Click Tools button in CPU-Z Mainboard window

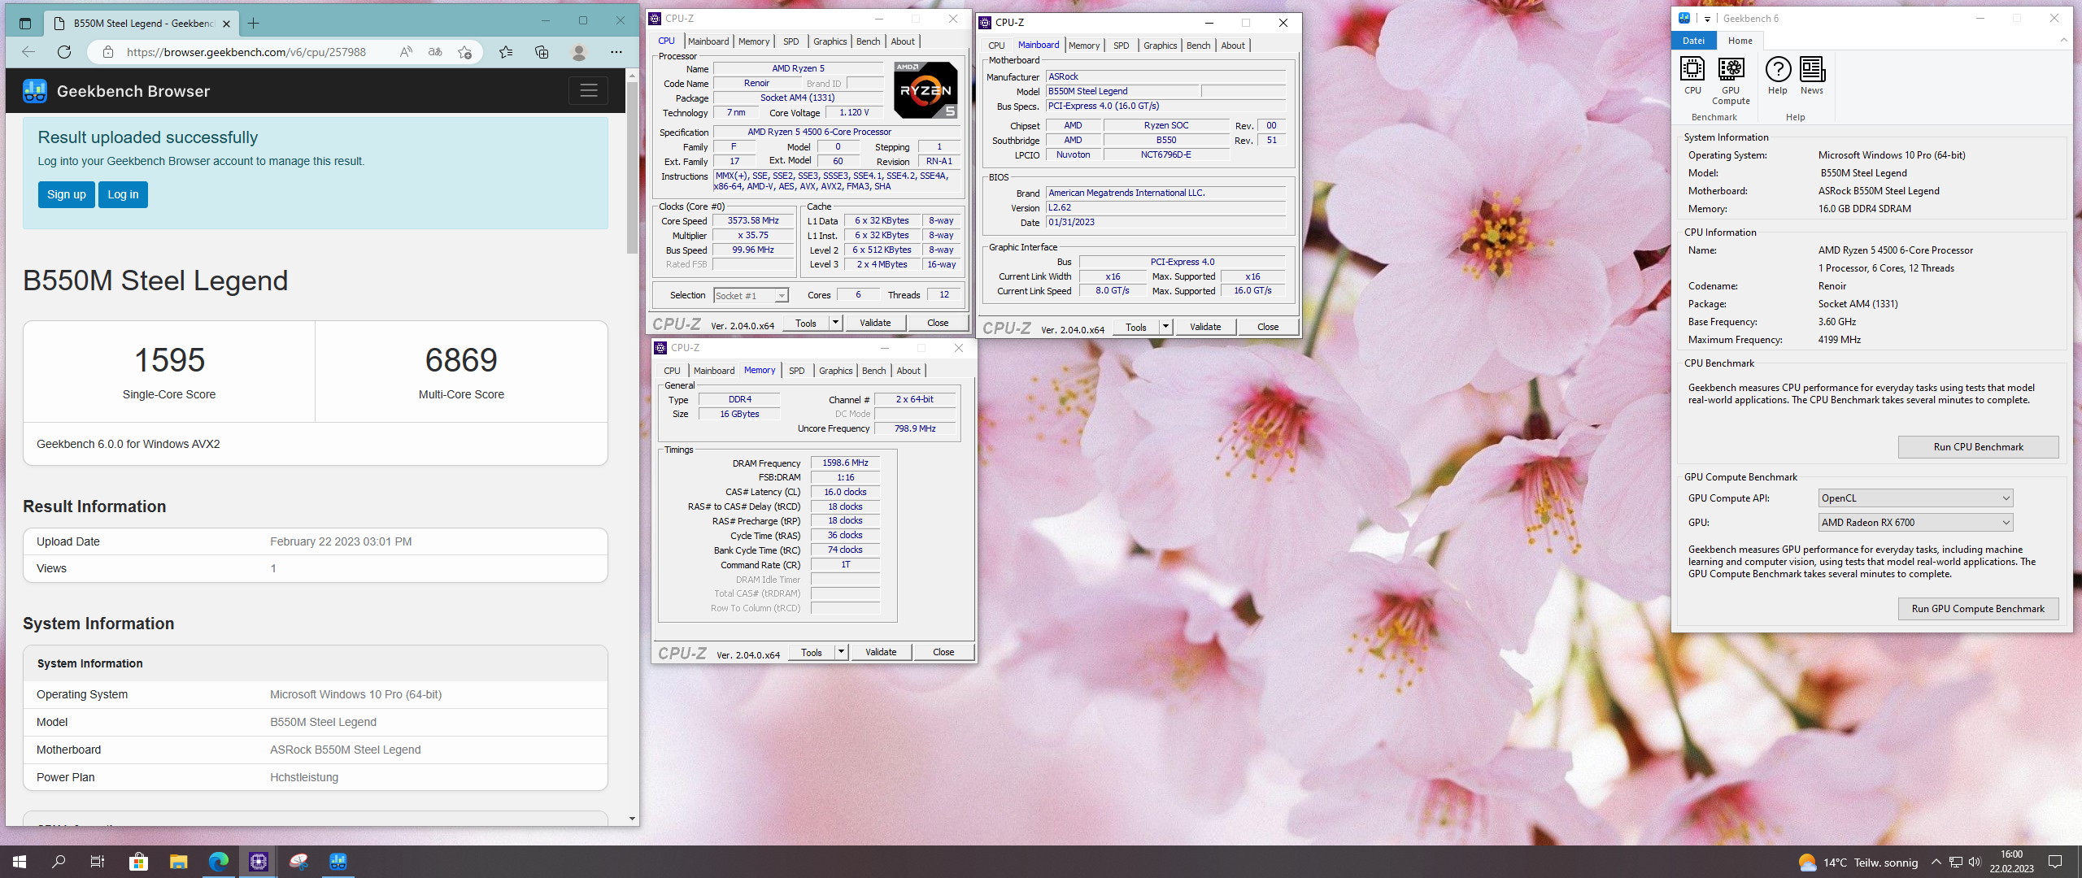coord(1135,327)
